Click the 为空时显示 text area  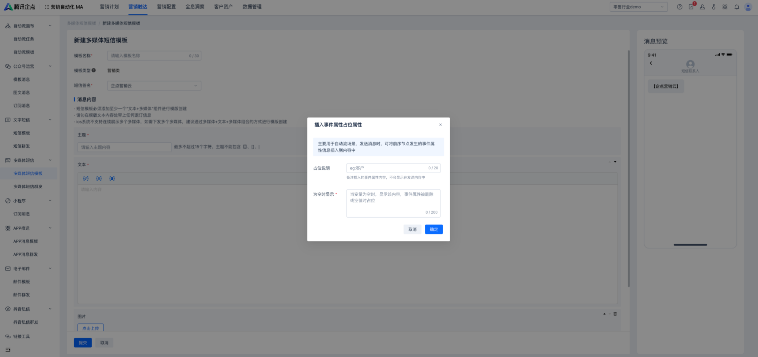[393, 203]
